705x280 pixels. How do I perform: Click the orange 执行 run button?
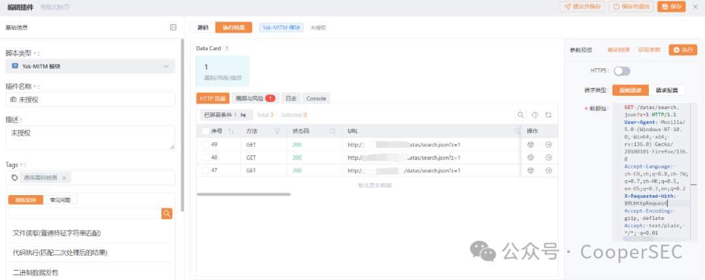click(683, 50)
